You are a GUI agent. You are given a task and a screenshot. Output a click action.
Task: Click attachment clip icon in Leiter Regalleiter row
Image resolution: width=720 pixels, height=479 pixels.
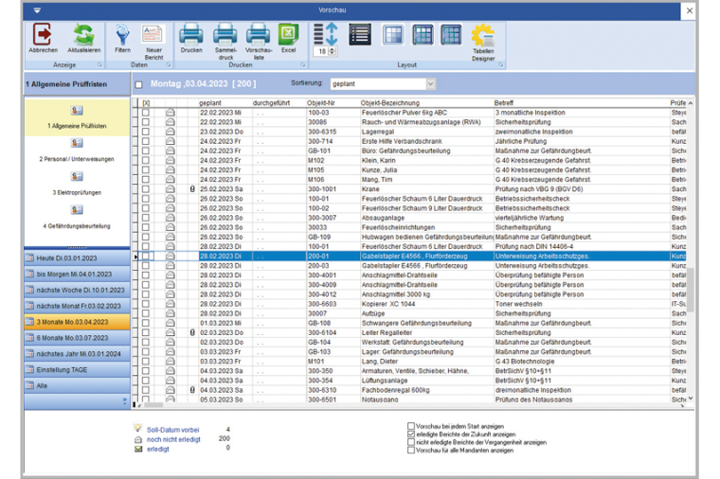coord(192,332)
